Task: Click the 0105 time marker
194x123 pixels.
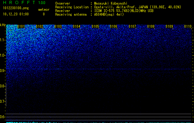Action: 95,26
